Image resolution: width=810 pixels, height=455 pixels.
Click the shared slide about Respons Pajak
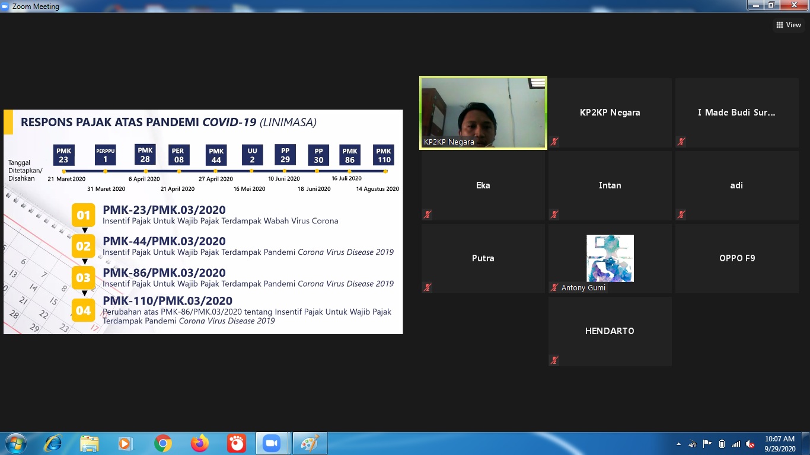click(203, 222)
